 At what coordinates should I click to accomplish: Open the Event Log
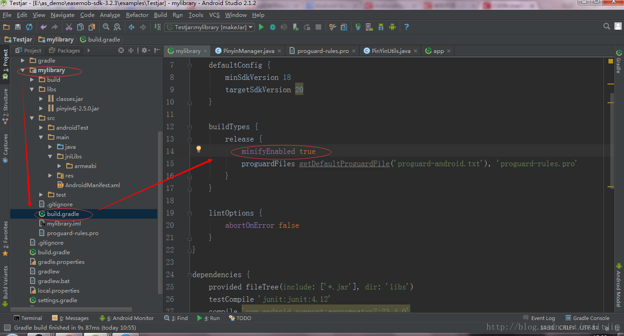tap(539, 318)
